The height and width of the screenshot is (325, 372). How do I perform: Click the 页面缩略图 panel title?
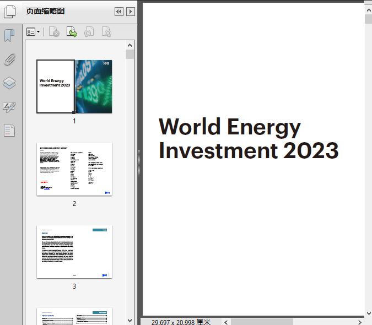[x=45, y=11]
